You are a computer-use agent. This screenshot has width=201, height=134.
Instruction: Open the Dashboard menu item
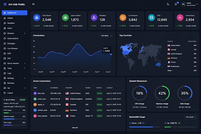pos(14,13)
